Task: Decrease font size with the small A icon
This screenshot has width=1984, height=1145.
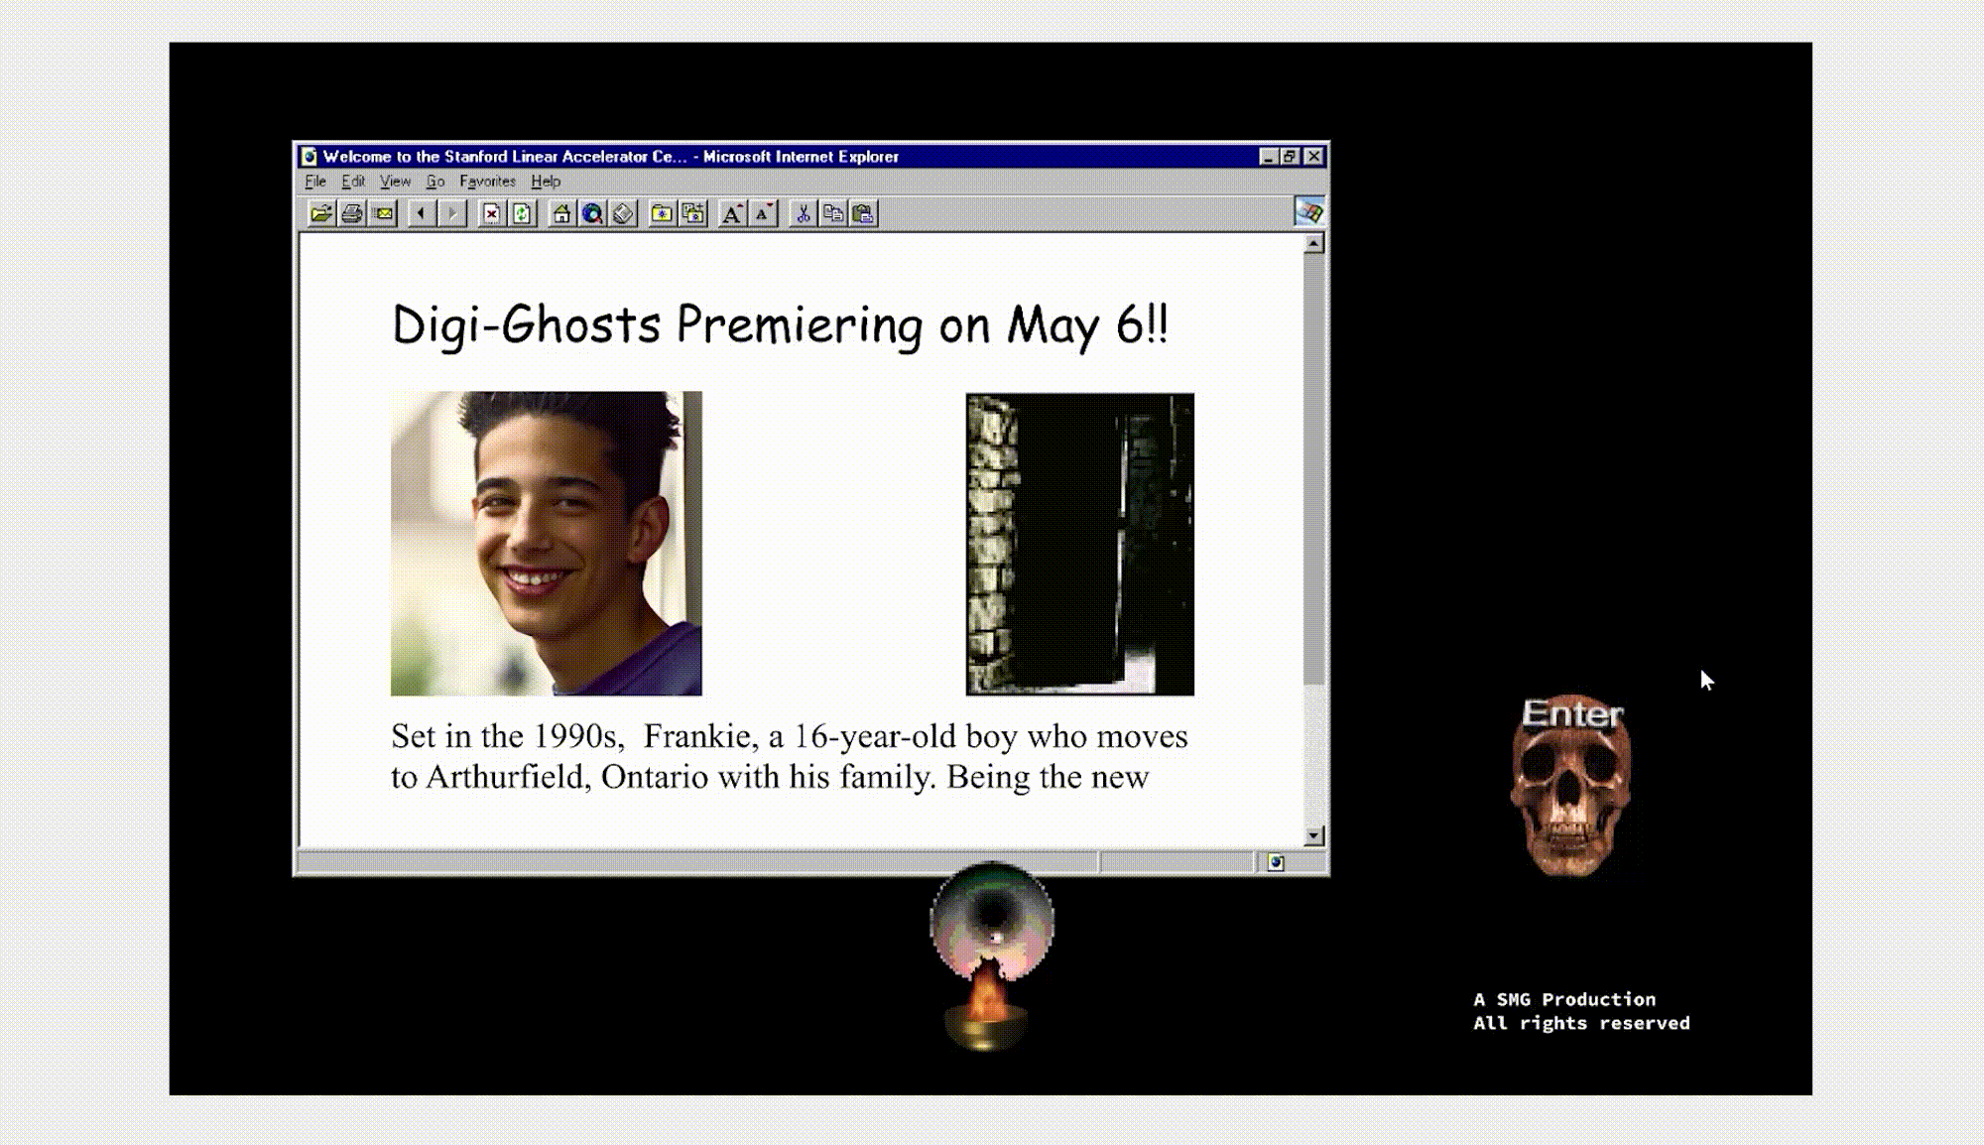Action: [763, 213]
